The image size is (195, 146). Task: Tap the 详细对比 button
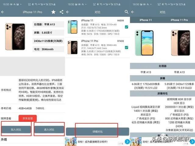[97, 132]
